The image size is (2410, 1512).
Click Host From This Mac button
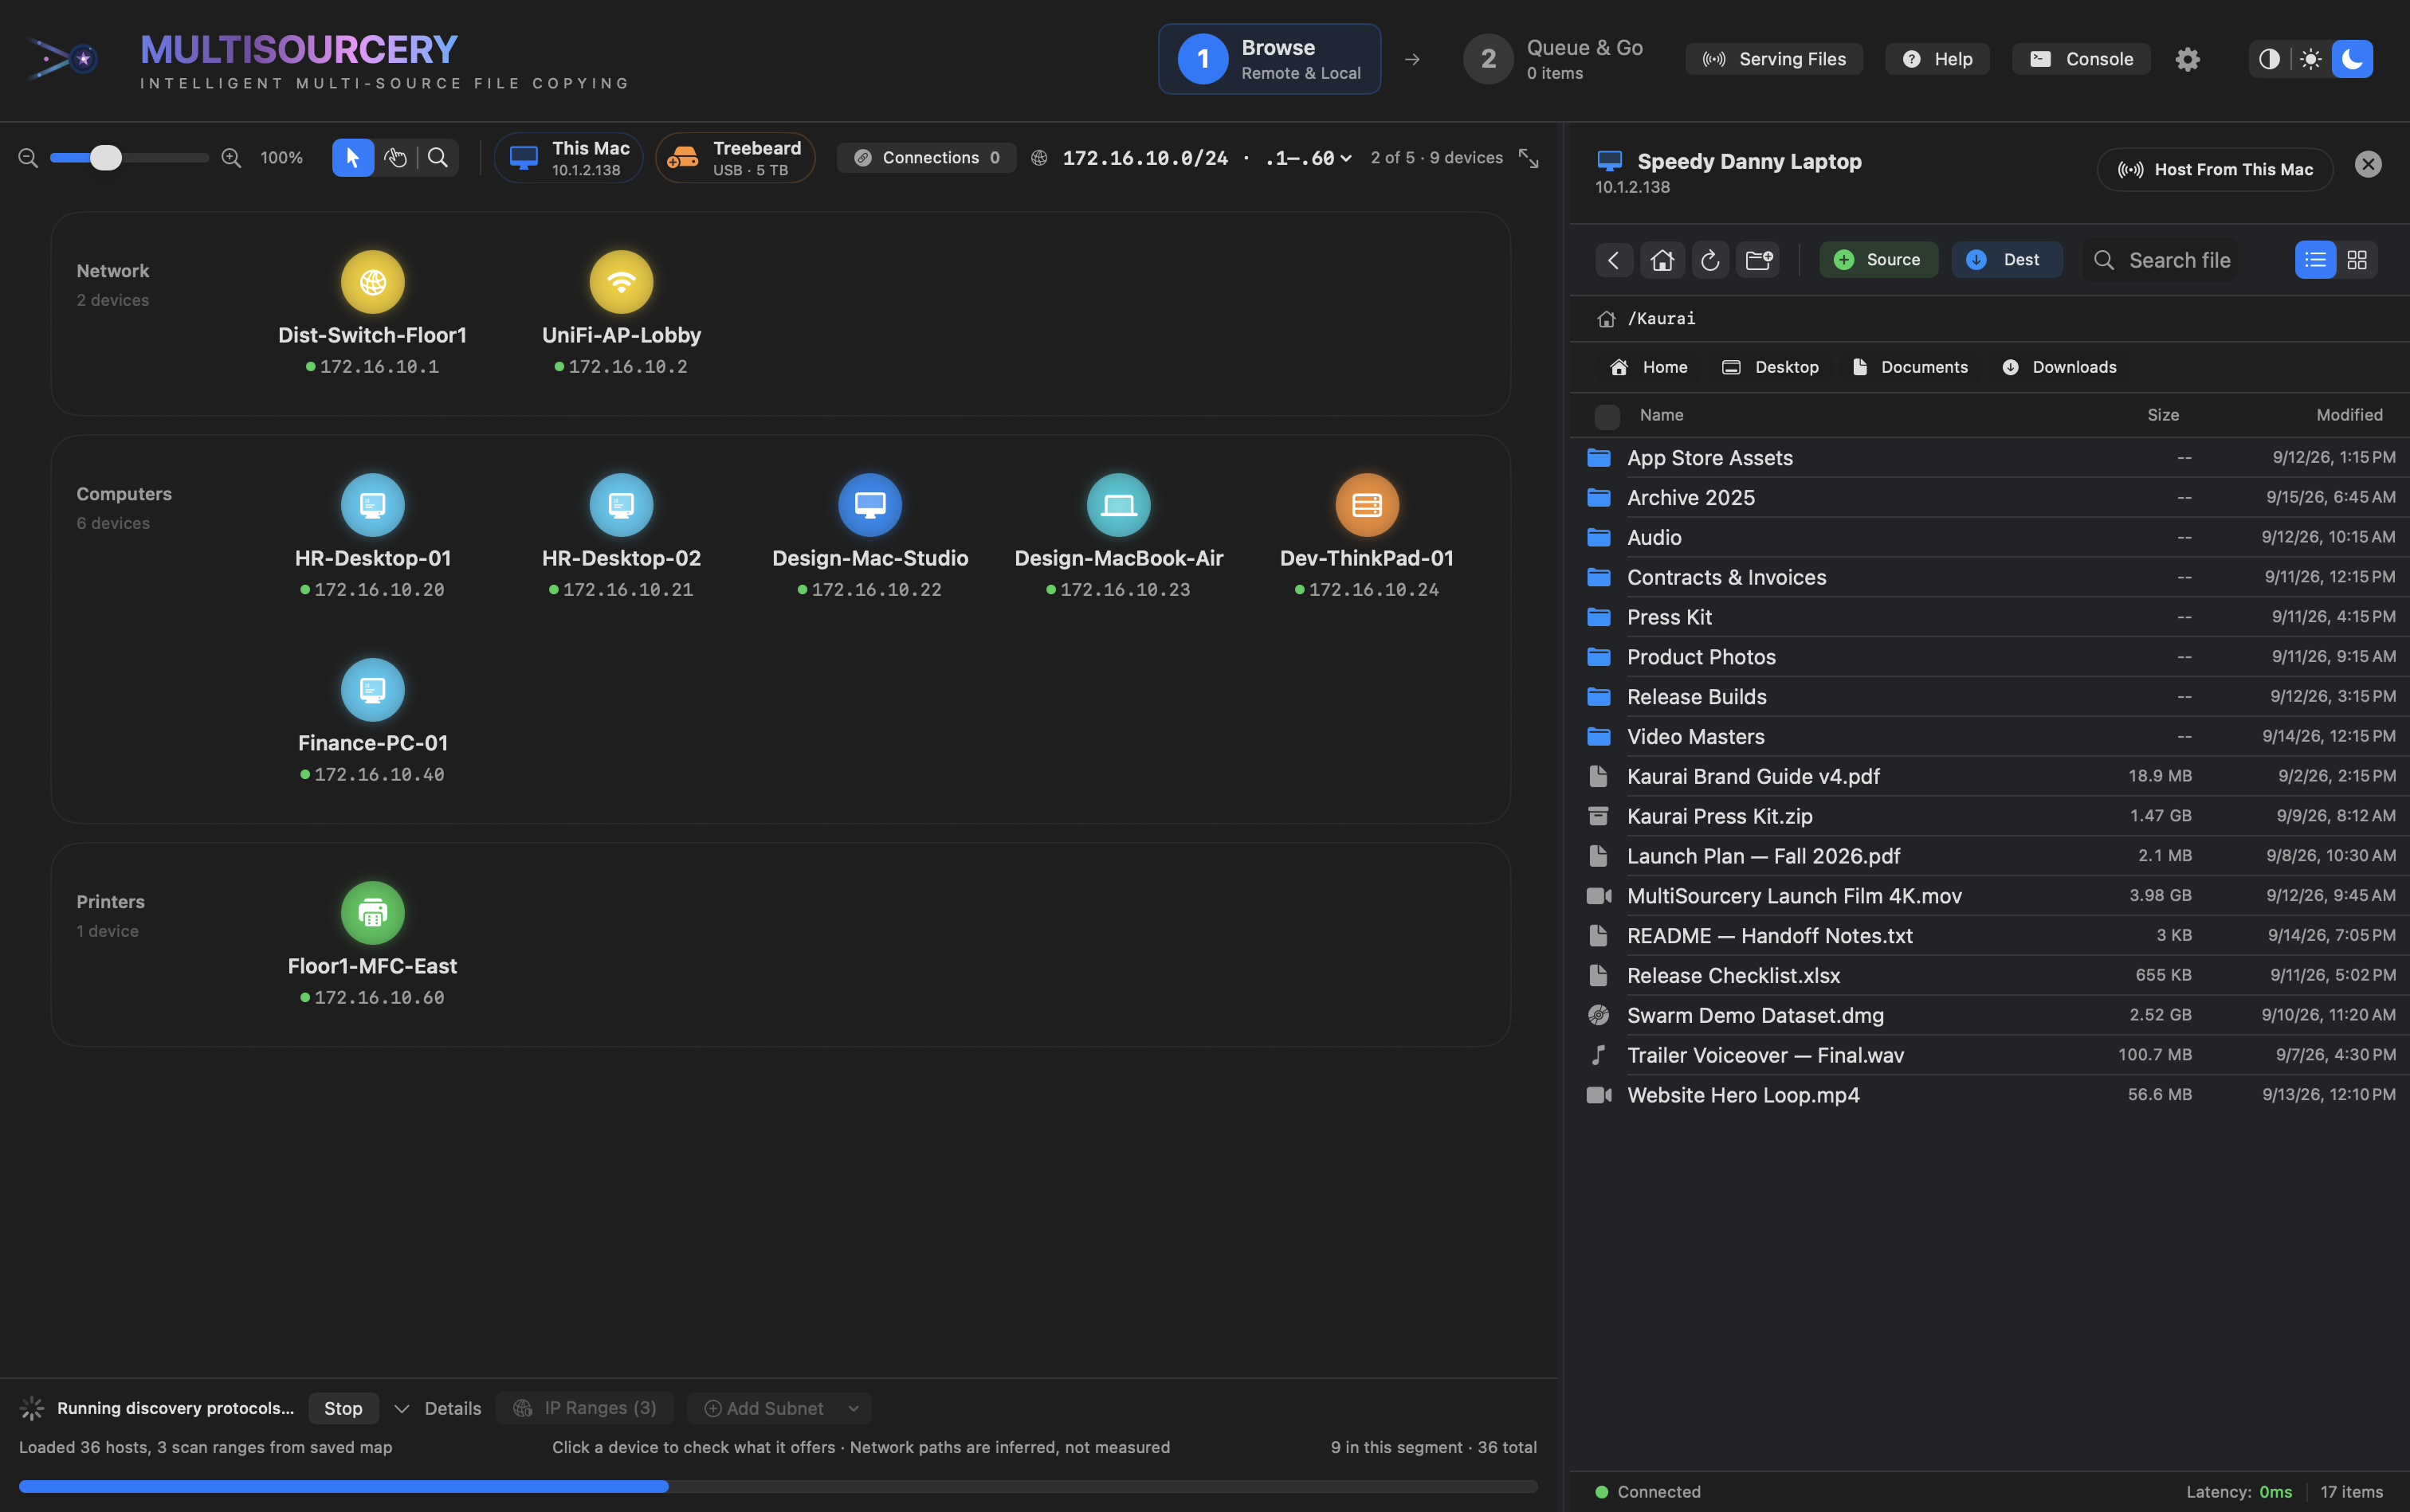[x=2215, y=169]
